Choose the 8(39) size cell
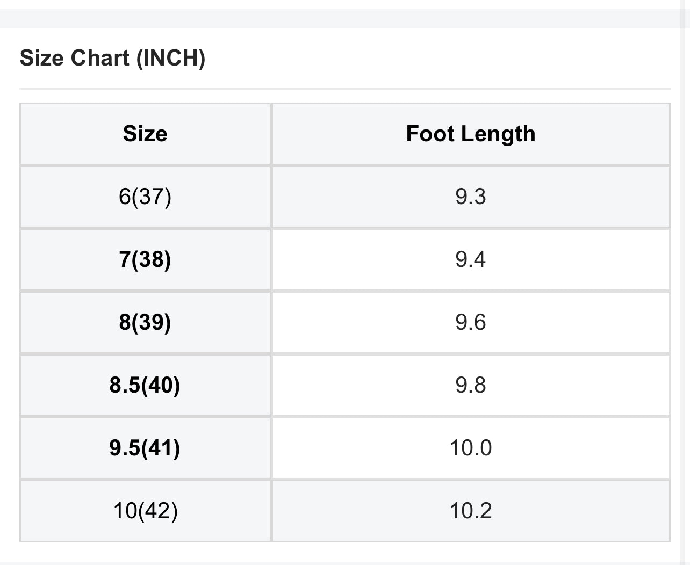 (145, 322)
